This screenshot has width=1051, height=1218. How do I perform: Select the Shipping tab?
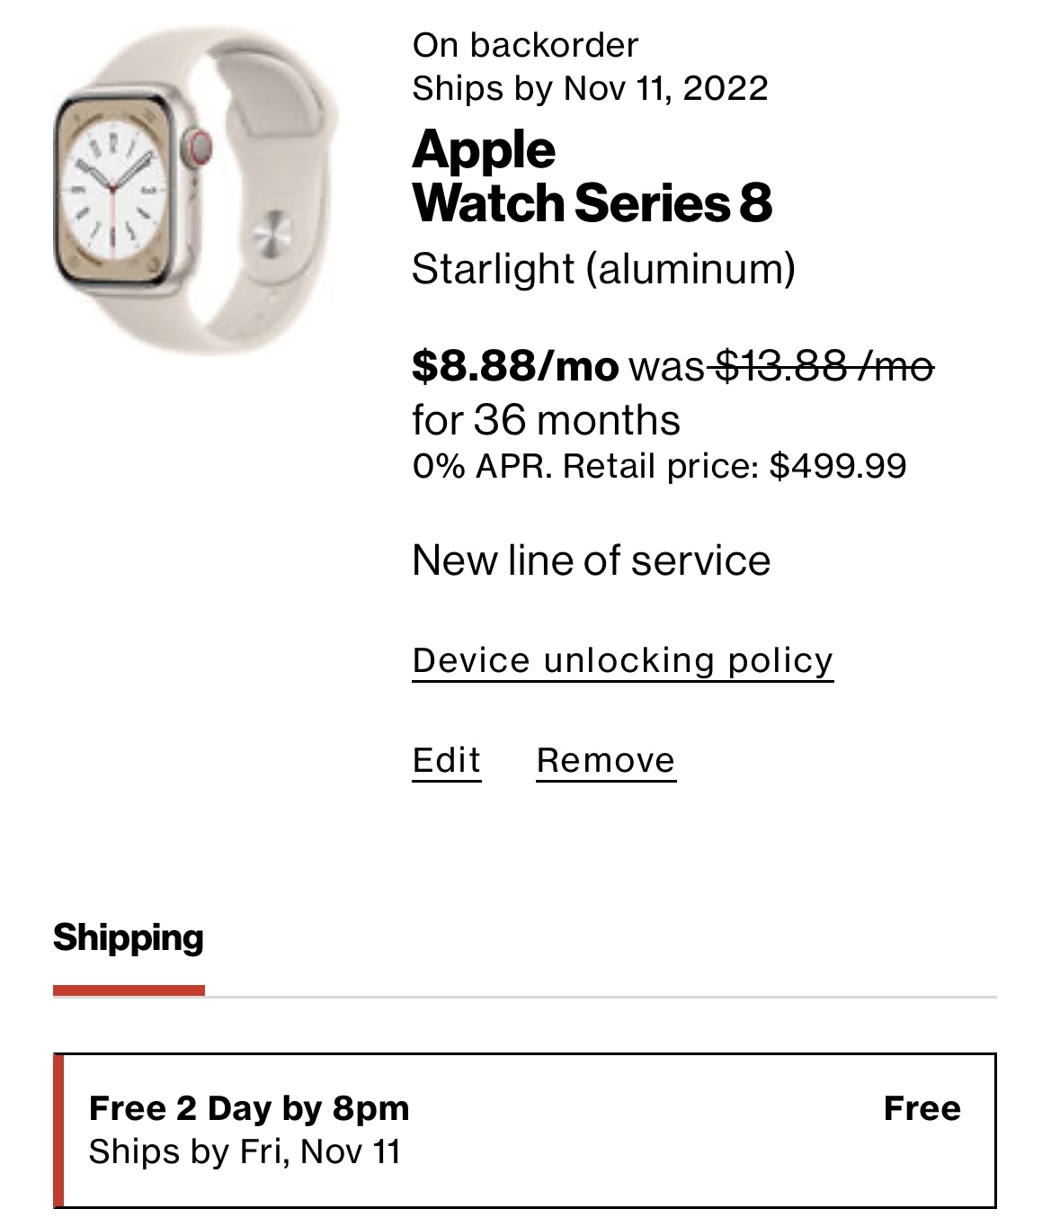pyautogui.click(x=129, y=937)
